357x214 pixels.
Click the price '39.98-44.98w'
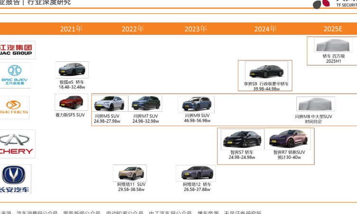point(266,89)
